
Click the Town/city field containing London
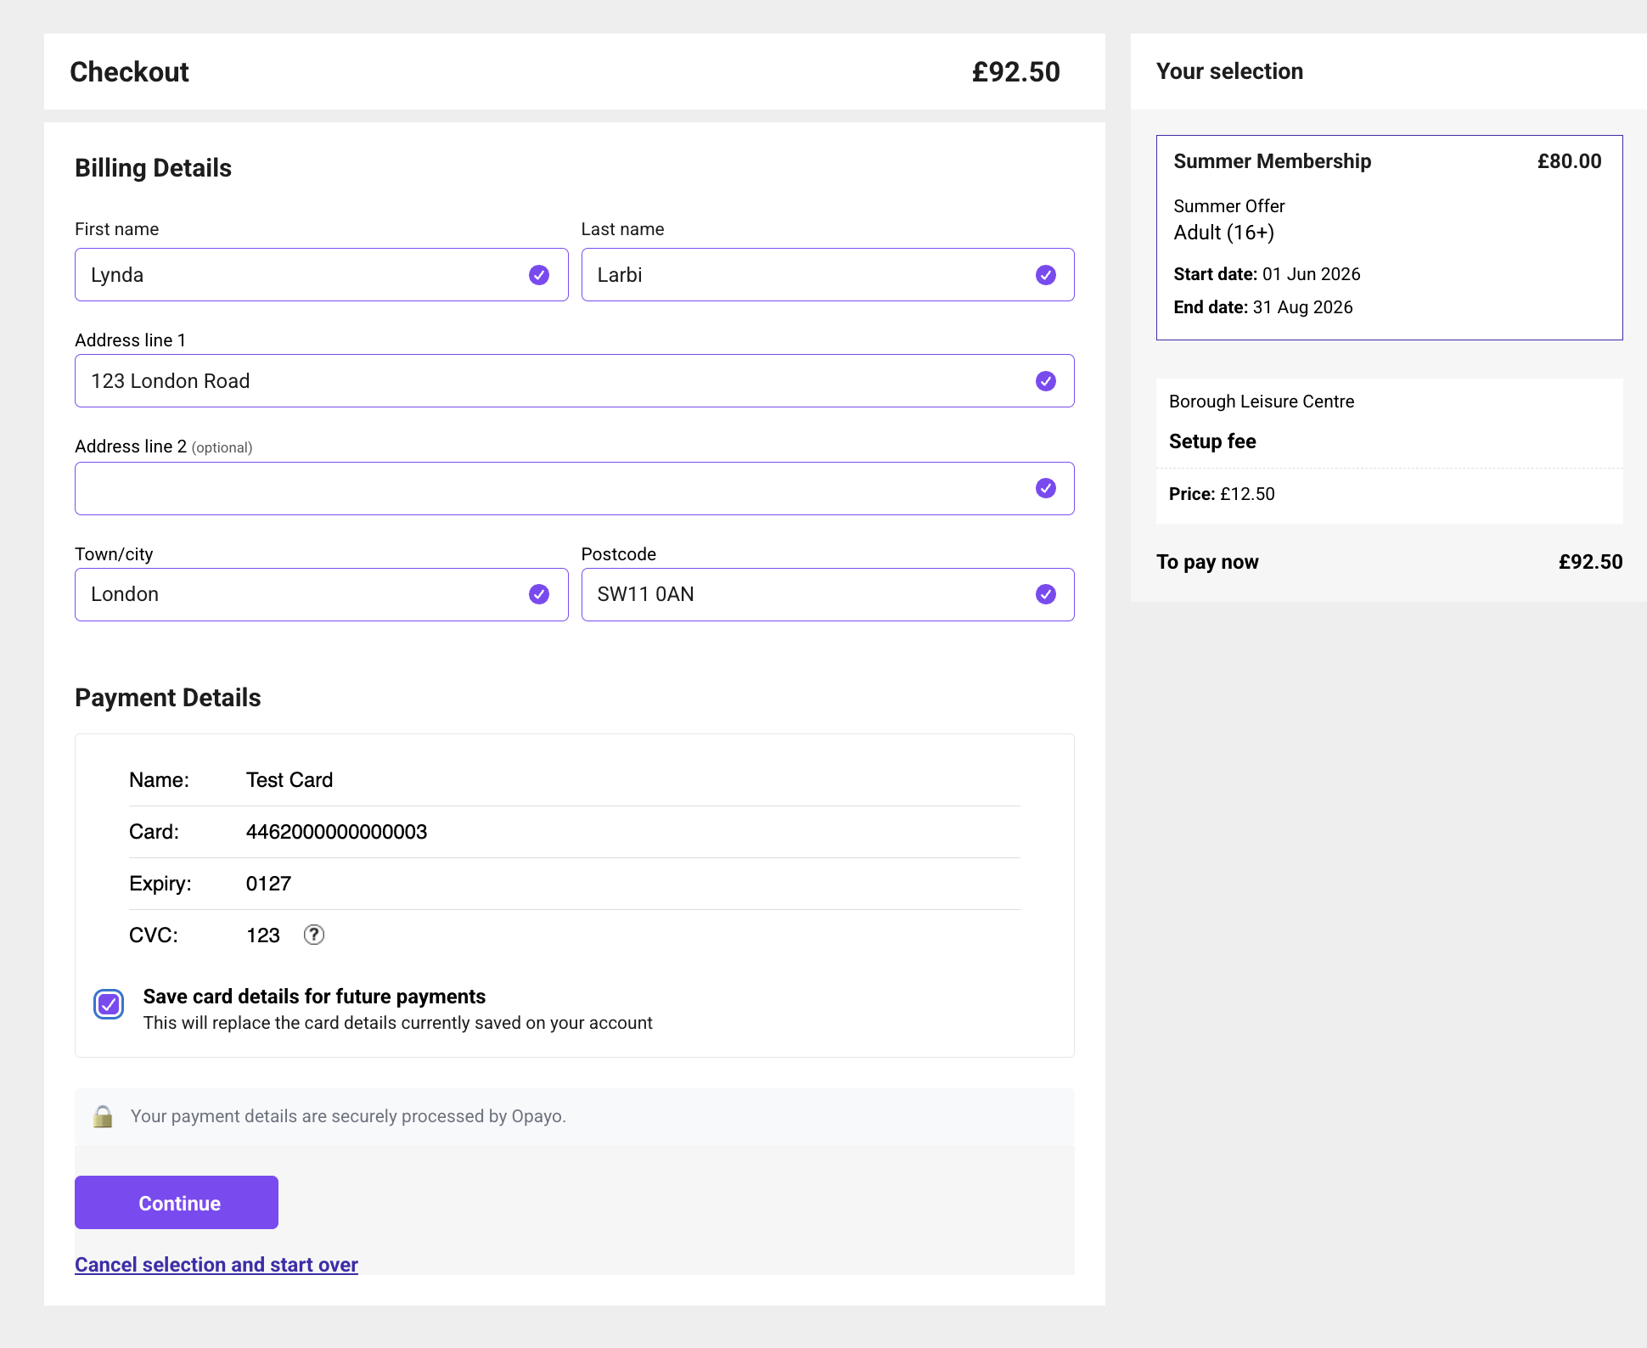pyautogui.click(x=322, y=594)
